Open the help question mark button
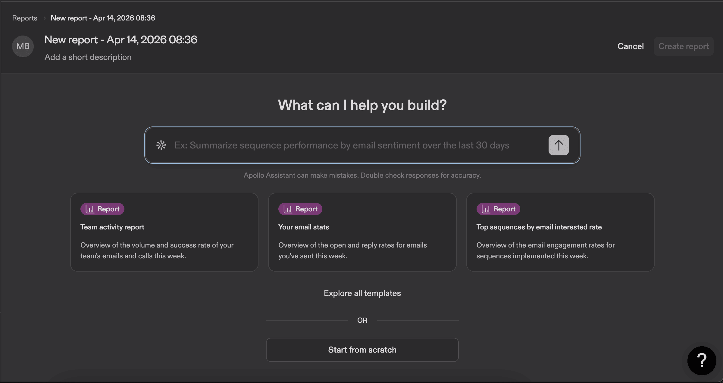Screen dimensions: 723x383 (702, 360)
